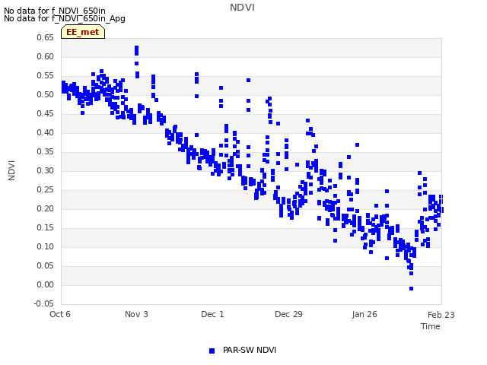Screen dimensions: 487x365
Task: Select the PAR-SW NDVI legend text
Action: click(x=250, y=350)
